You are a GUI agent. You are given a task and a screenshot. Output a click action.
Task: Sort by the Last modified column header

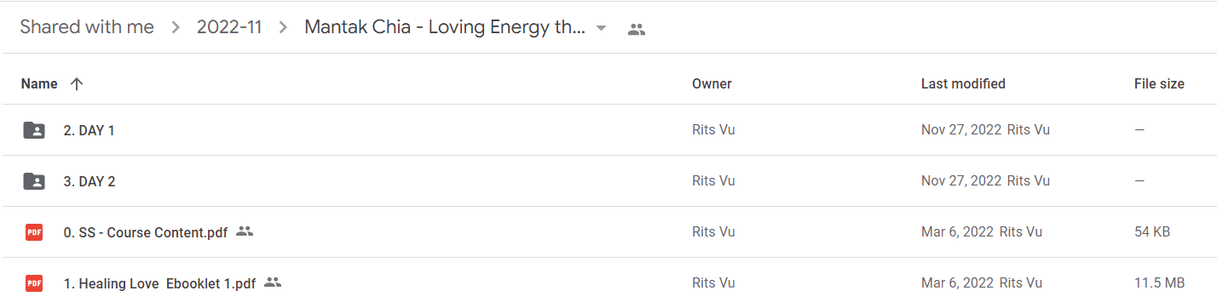[x=963, y=84]
